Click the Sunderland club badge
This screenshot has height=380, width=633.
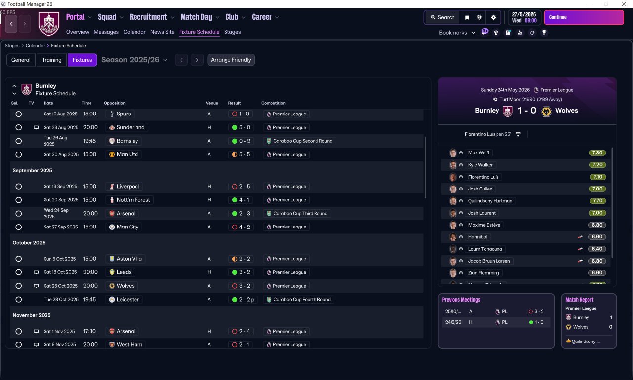pos(112,127)
